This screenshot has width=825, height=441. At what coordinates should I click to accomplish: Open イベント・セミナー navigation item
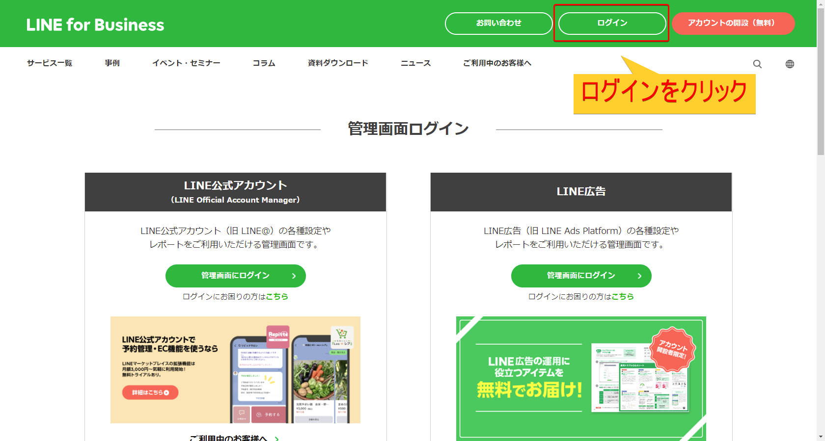click(186, 63)
